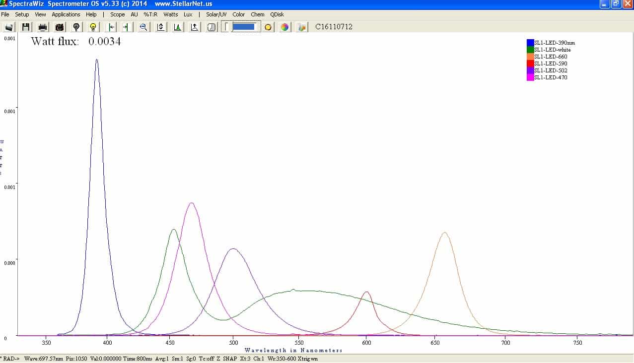634x363 pixels.
Task: Click the printer icon in toolbar
Action: 43,27
